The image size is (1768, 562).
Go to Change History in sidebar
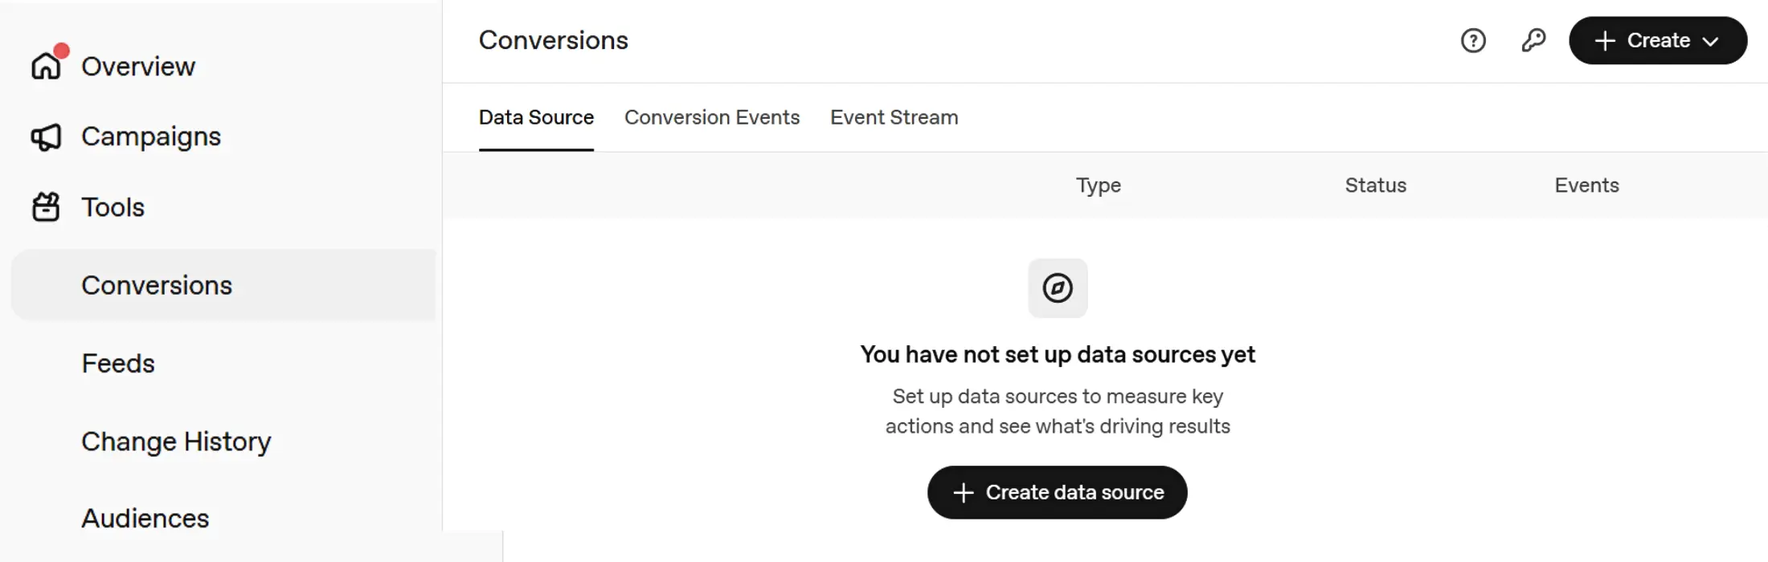tap(176, 441)
